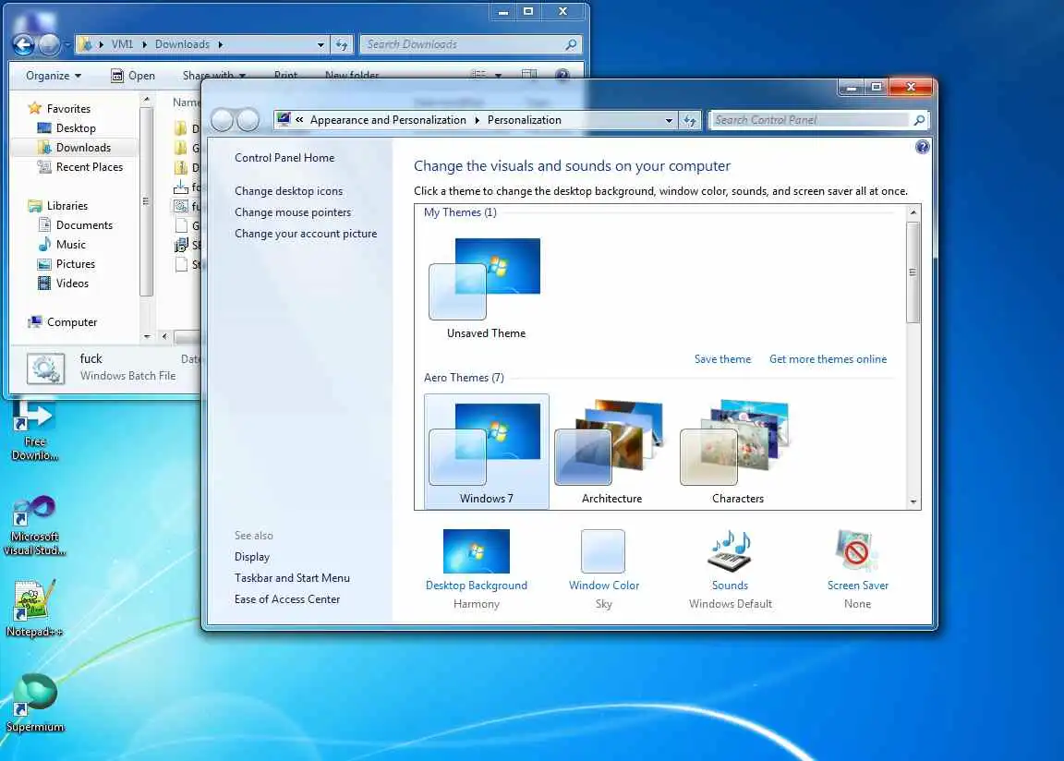
Task: Open Change desktop icons link
Action: 288,191
